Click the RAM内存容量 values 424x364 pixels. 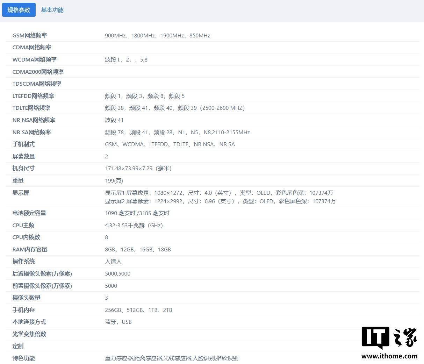tap(138, 249)
